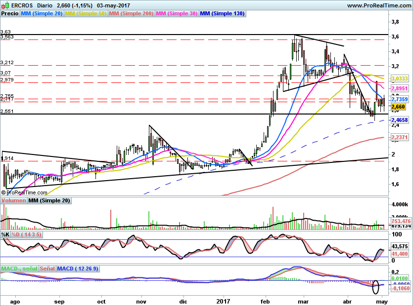Select the MM (Simple 20) indicator label

pos(42,14)
